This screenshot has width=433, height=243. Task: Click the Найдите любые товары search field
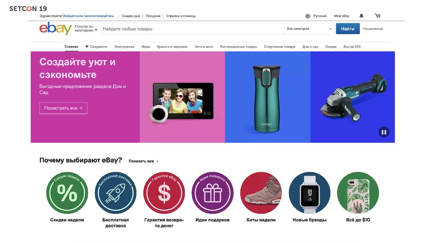pos(192,29)
